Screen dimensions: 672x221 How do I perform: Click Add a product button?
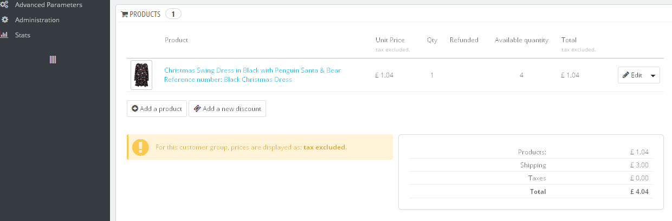pos(157,109)
